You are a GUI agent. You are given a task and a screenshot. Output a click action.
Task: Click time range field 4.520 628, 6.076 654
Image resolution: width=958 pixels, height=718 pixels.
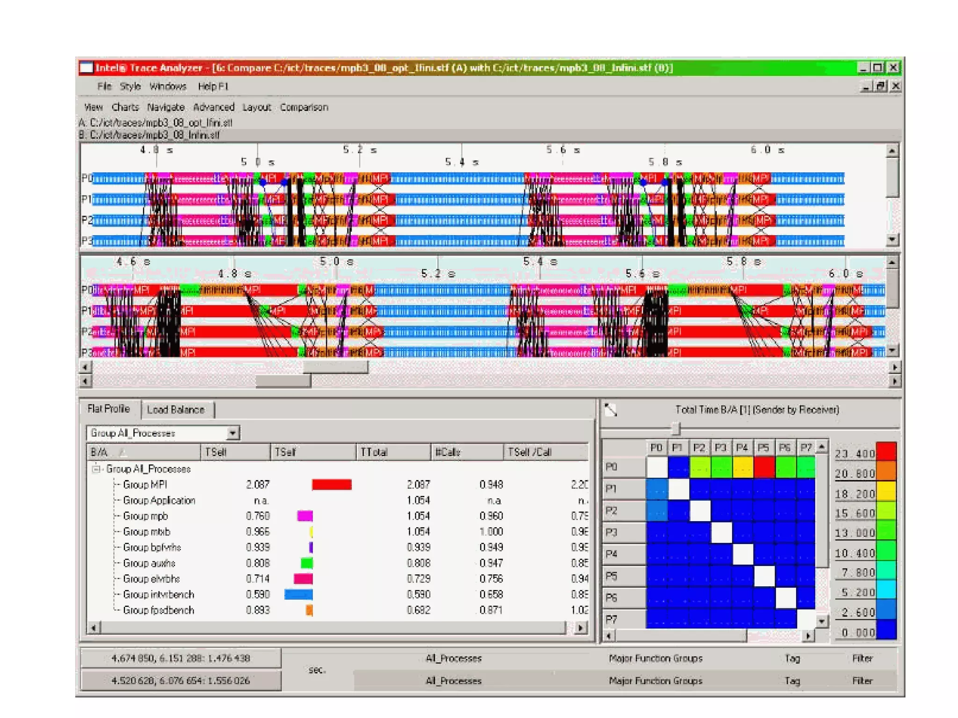(181, 681)
